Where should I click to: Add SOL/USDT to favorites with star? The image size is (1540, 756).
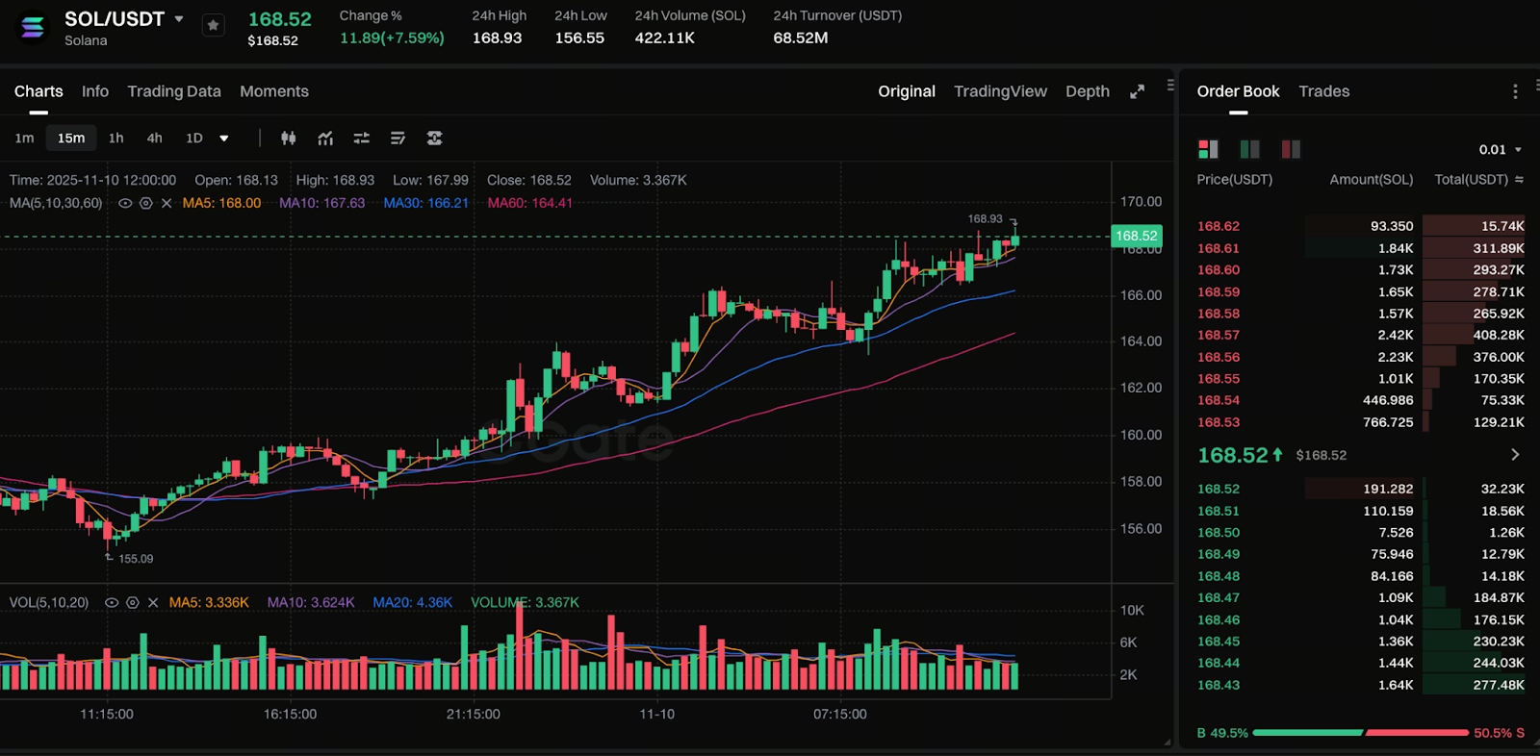point(214,26)
